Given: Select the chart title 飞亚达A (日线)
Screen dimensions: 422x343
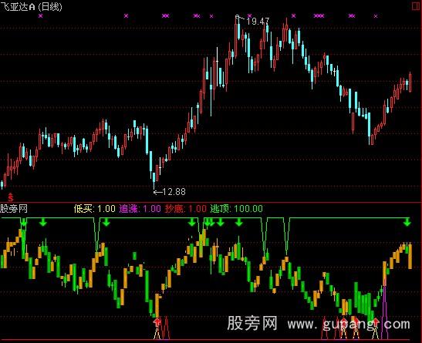Looking at the screenshot, I should tap(31, 6).
